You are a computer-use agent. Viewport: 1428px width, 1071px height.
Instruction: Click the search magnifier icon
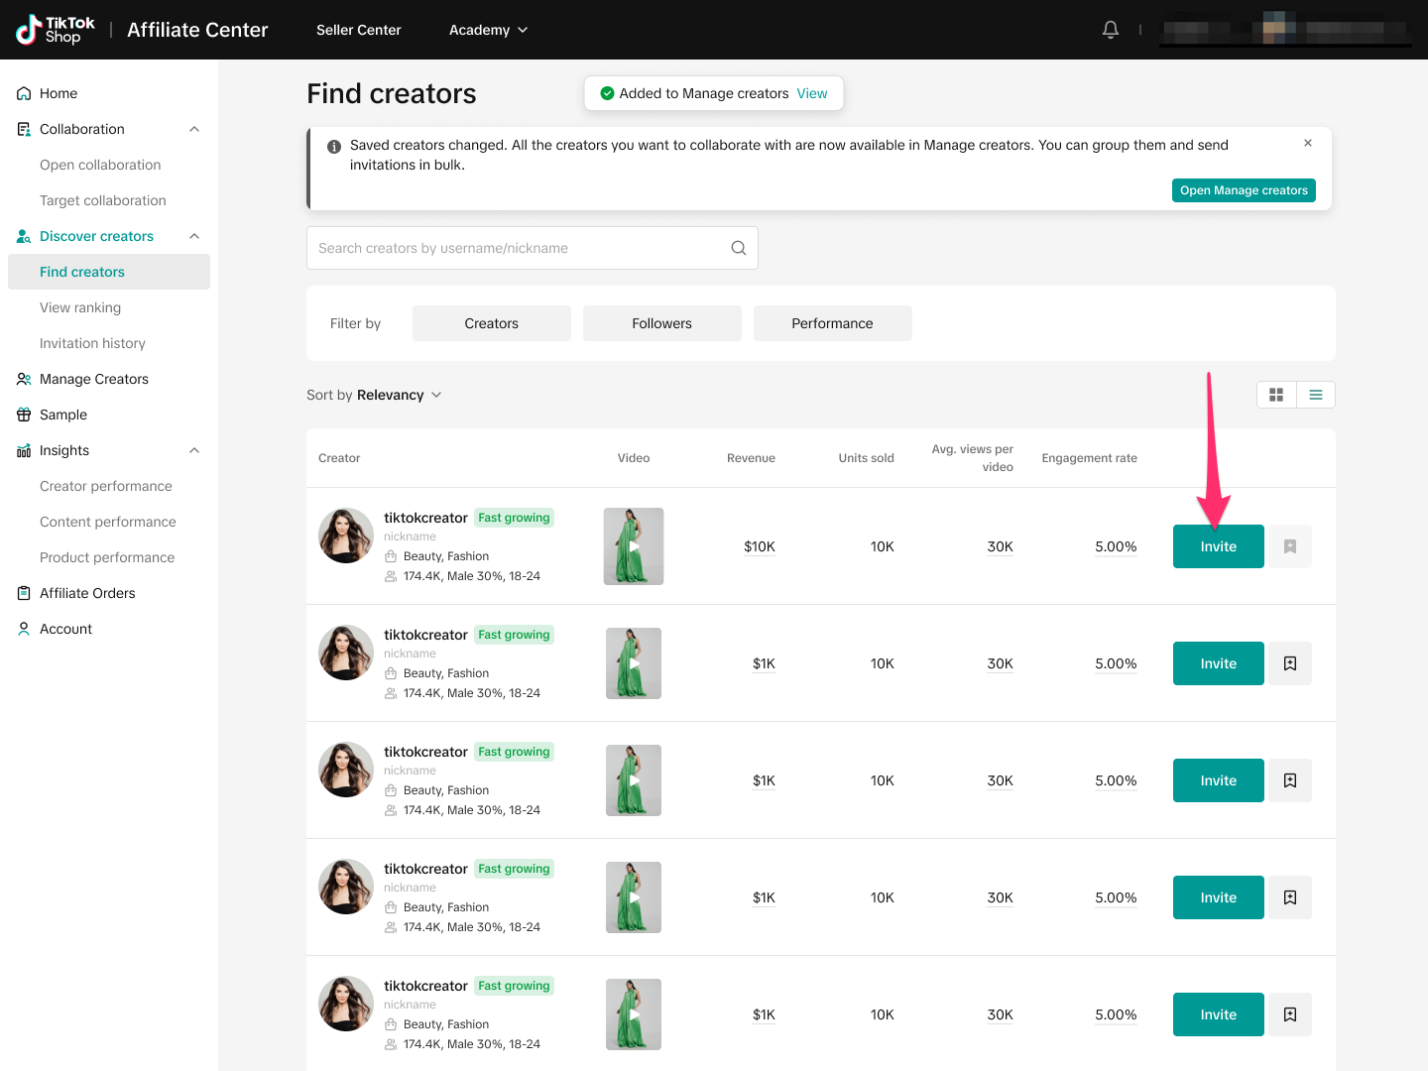click(738, 248)
